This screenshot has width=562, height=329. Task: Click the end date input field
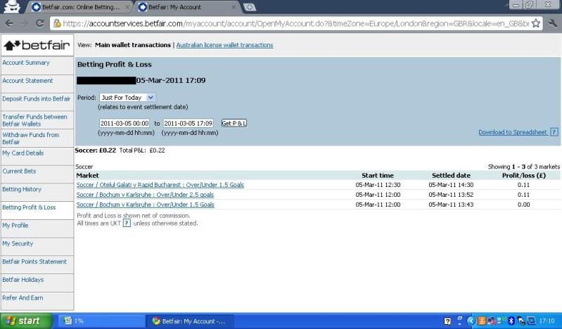tap(189, 123)
